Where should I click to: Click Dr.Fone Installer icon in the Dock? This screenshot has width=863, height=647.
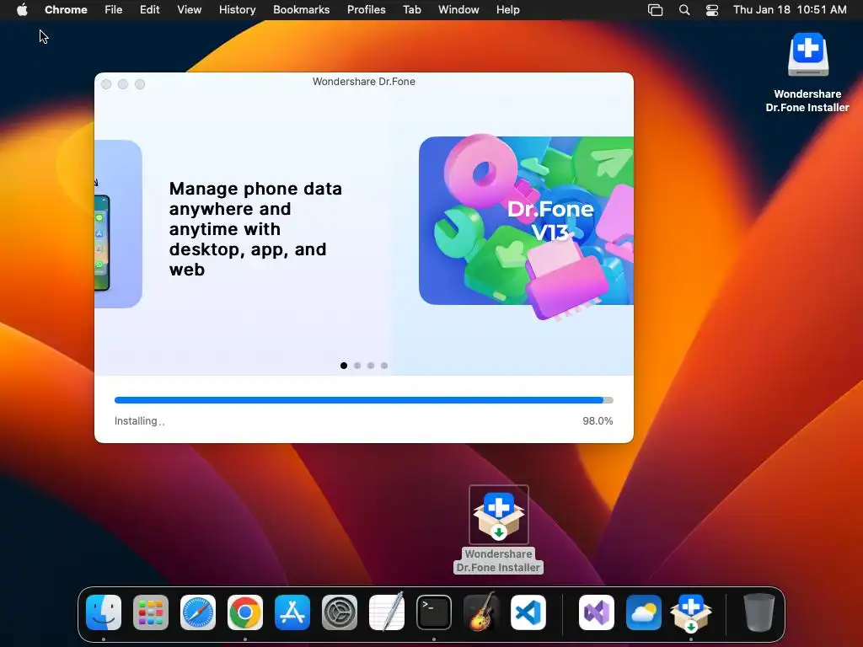(691, 612)
